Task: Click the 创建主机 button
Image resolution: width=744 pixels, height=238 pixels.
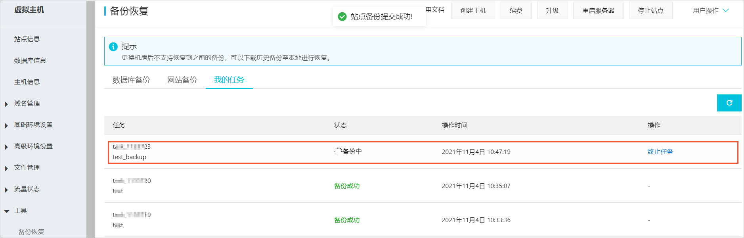Action: click(x=473, y=11)
